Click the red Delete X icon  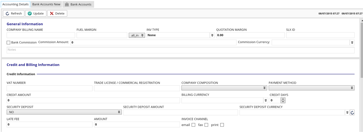[x=52, y=13]
